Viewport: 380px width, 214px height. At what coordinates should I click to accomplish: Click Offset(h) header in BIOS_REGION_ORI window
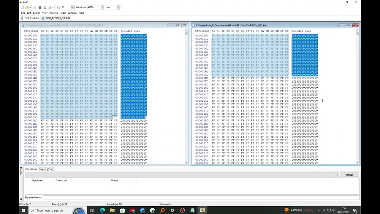coord(31,31)
